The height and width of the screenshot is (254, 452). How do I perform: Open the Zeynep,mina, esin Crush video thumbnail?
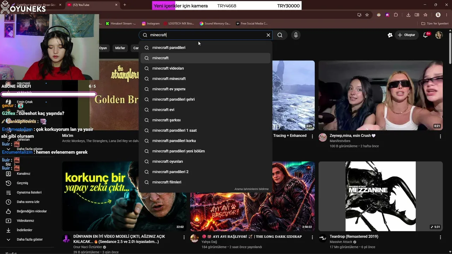point(381,95)
